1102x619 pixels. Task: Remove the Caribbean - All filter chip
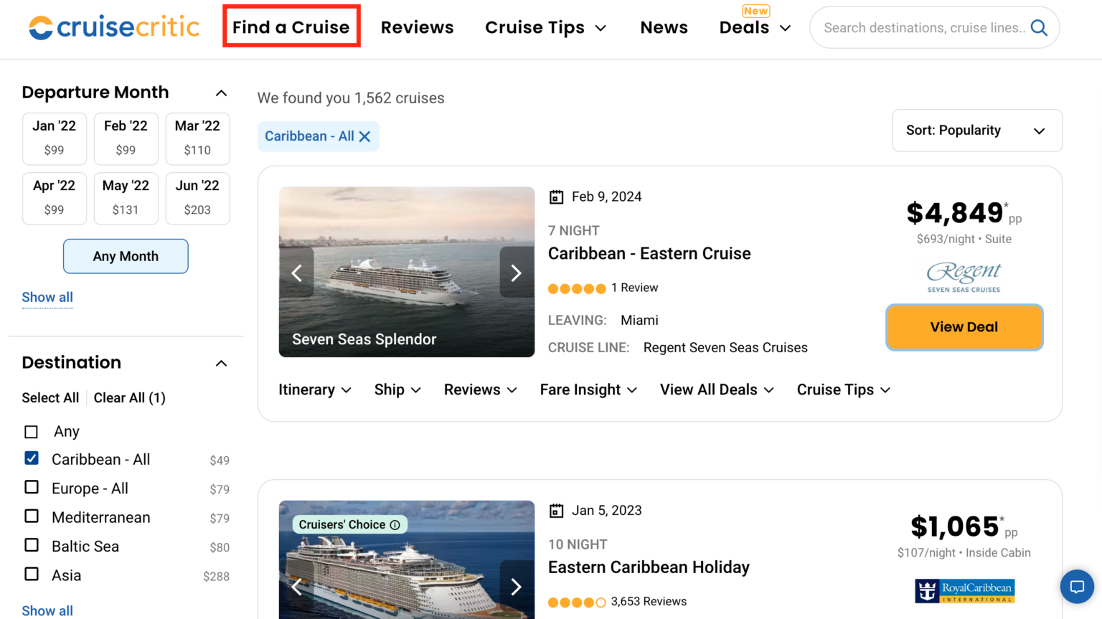(x=364, y=136)
